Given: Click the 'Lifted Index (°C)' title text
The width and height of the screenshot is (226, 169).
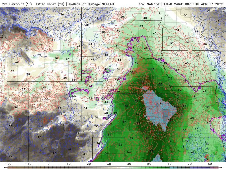Looking at the screenshot, I should click(50, 4).
